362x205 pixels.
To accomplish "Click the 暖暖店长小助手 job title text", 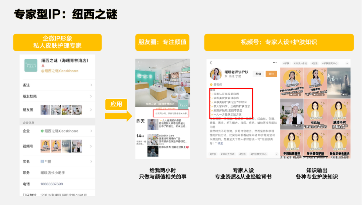I will [x=53, y=173].
